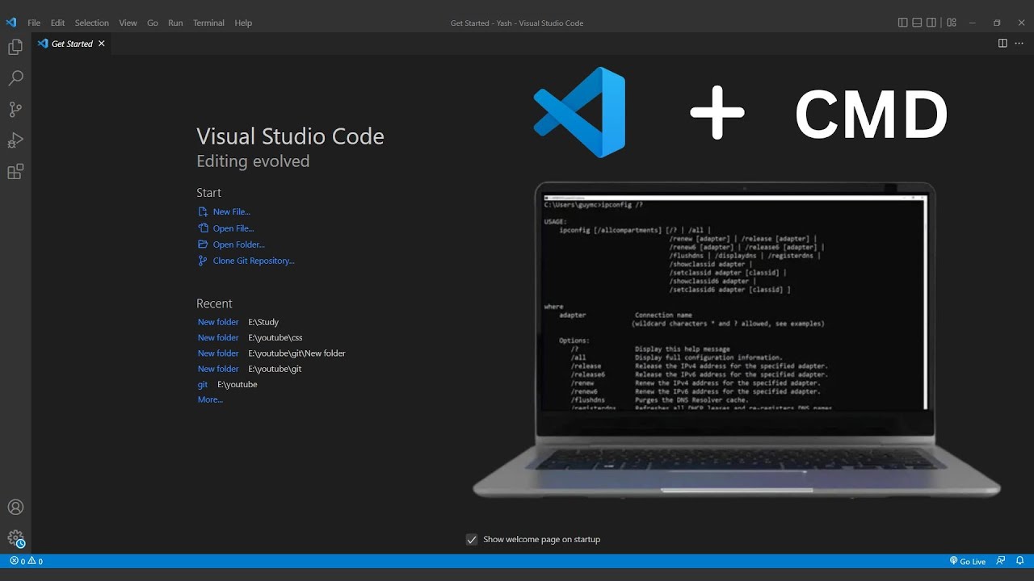1034x581 pixels.
Task: Click Go Live in status bar
Action: pyautogui.click(x=968, y=561)
